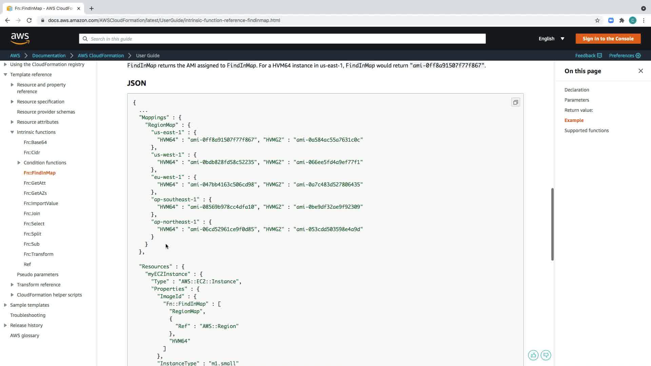Screen dimensions: 651x366
Task: Close the On this page panel
Action: (x=640, y=71)
